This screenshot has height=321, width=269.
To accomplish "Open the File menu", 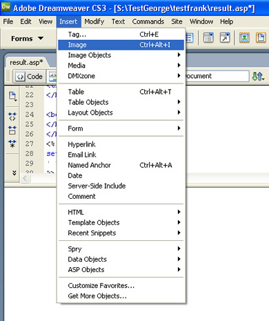I will [8, 21].
